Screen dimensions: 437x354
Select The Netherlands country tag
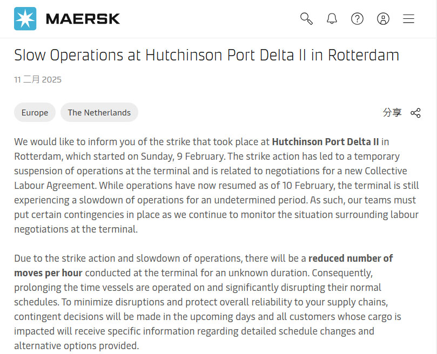coord(99,112)
